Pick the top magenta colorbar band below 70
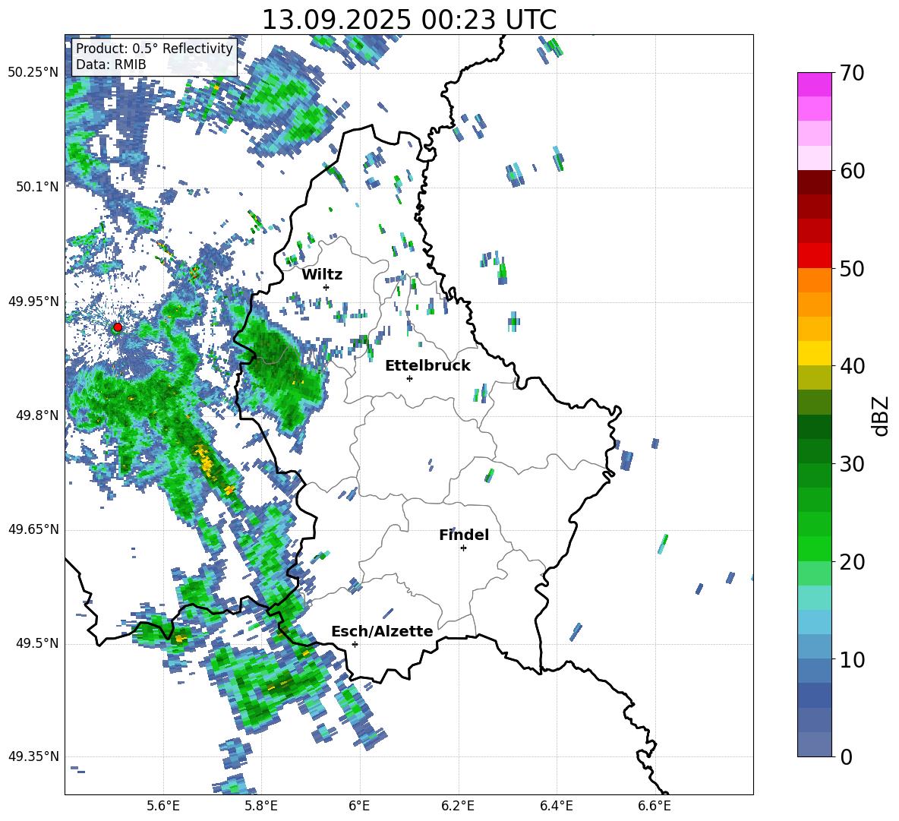 pyautogui.click(x=814, y=84)
